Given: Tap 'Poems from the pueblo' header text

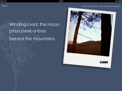Looking at the screenshot, I should 89,6.
